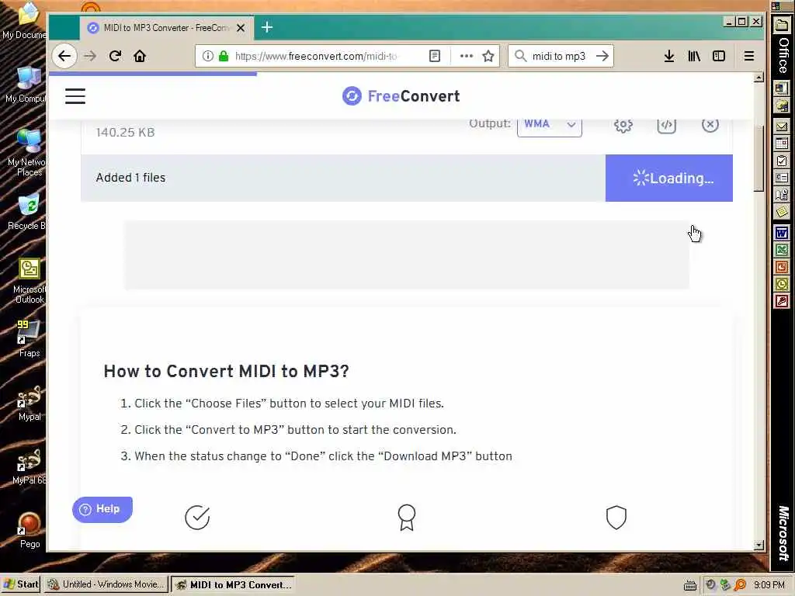Click the MIDI to MP3 Convert taskbar button
This screenshot has height=596, width=795.
pyautogui.click(x=232, y=584)
